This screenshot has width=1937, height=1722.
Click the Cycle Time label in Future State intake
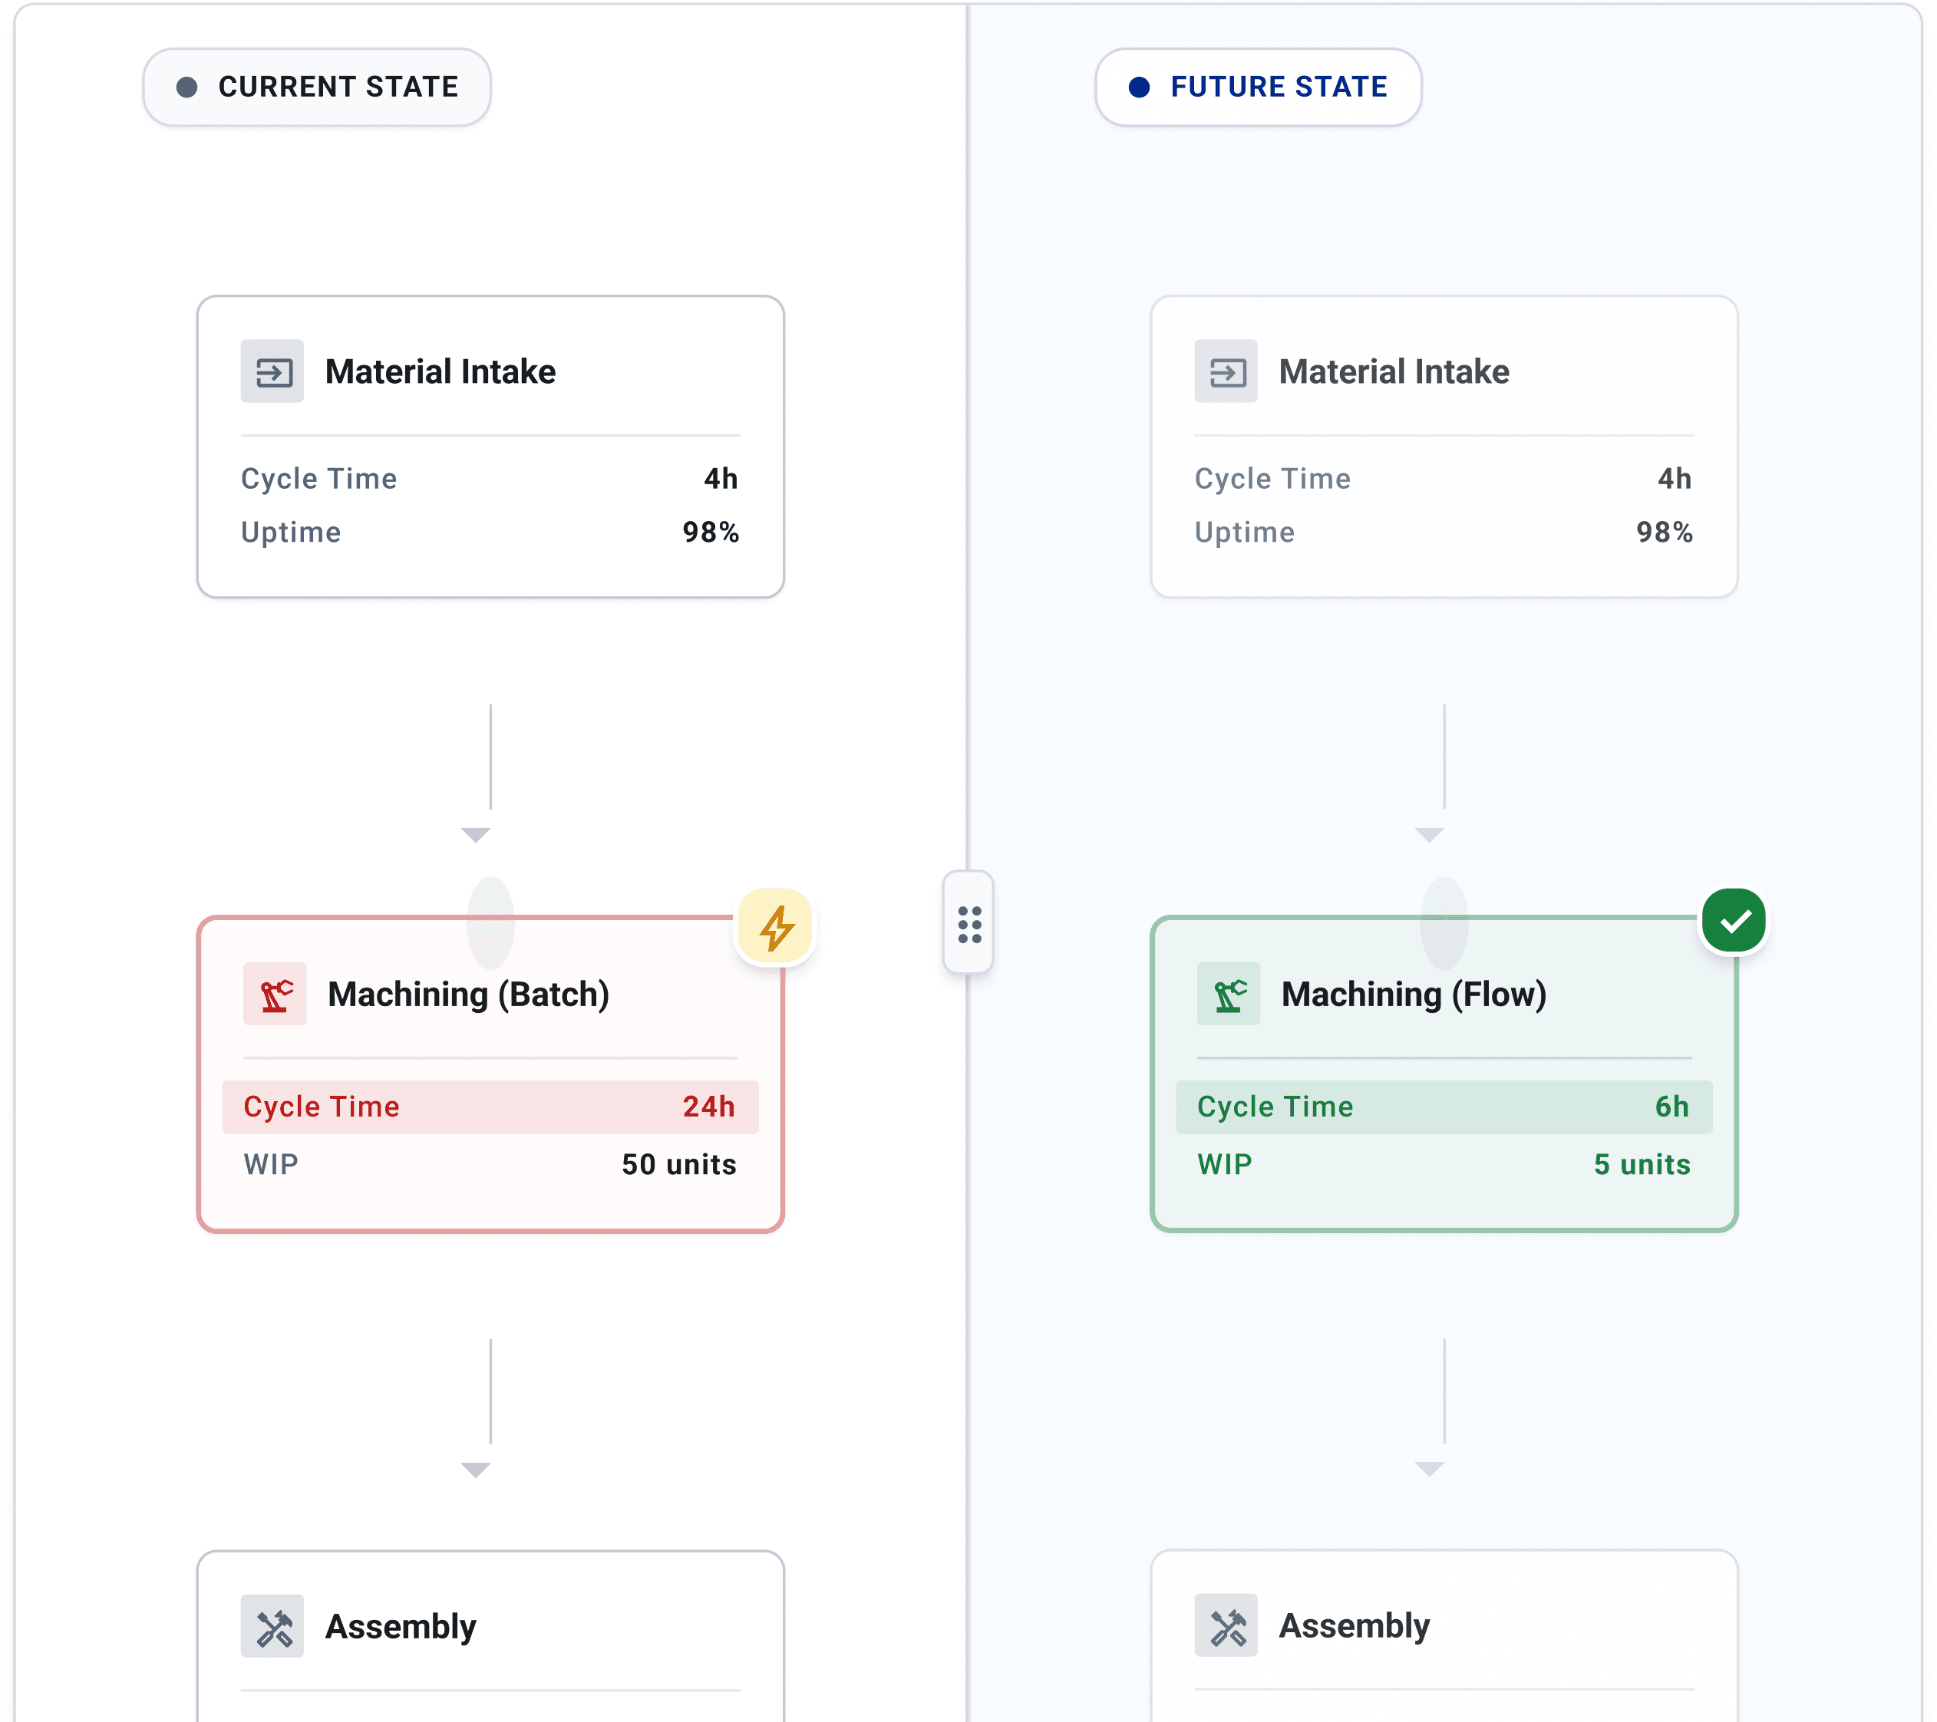(1272, 479)
